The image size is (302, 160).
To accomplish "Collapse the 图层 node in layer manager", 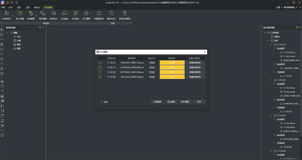I will (x=8, y=33).
